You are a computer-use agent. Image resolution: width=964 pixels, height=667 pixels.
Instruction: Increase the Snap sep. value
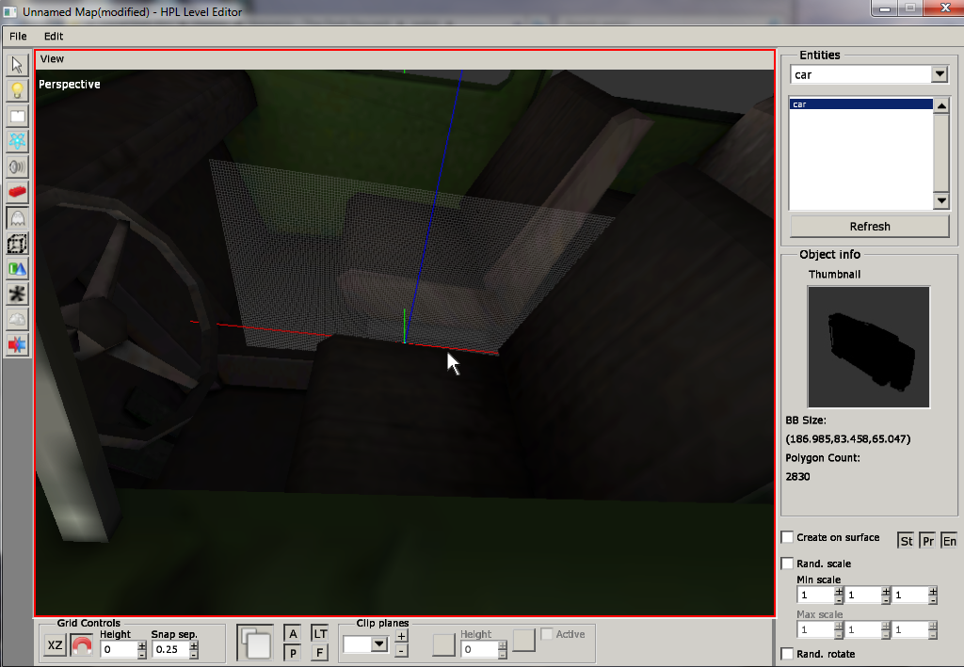pos(194,644)
